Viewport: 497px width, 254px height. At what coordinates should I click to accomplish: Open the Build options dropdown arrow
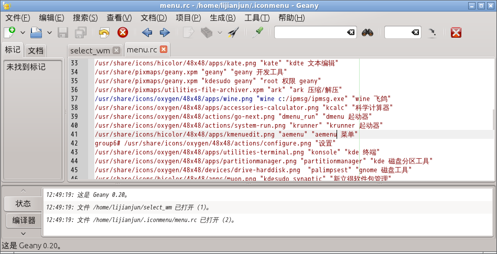point(220,32)
